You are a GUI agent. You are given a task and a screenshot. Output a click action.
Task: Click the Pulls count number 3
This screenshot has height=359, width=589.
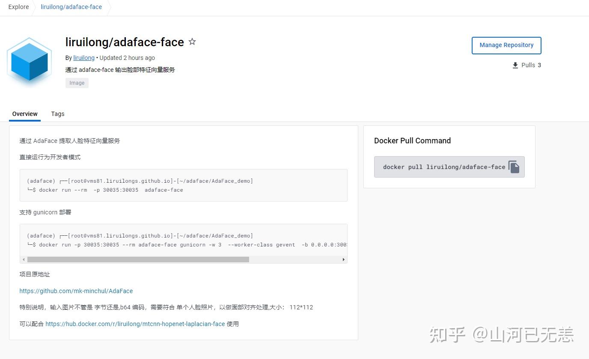click(539, 65)
